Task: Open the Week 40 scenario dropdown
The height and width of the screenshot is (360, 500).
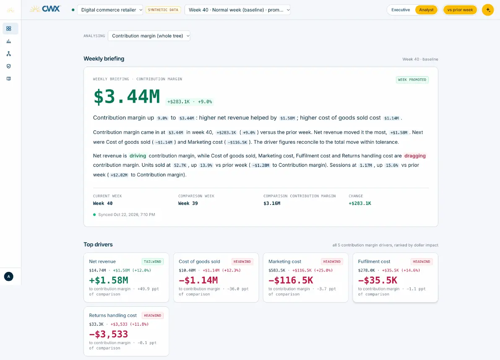Action: 237,10
